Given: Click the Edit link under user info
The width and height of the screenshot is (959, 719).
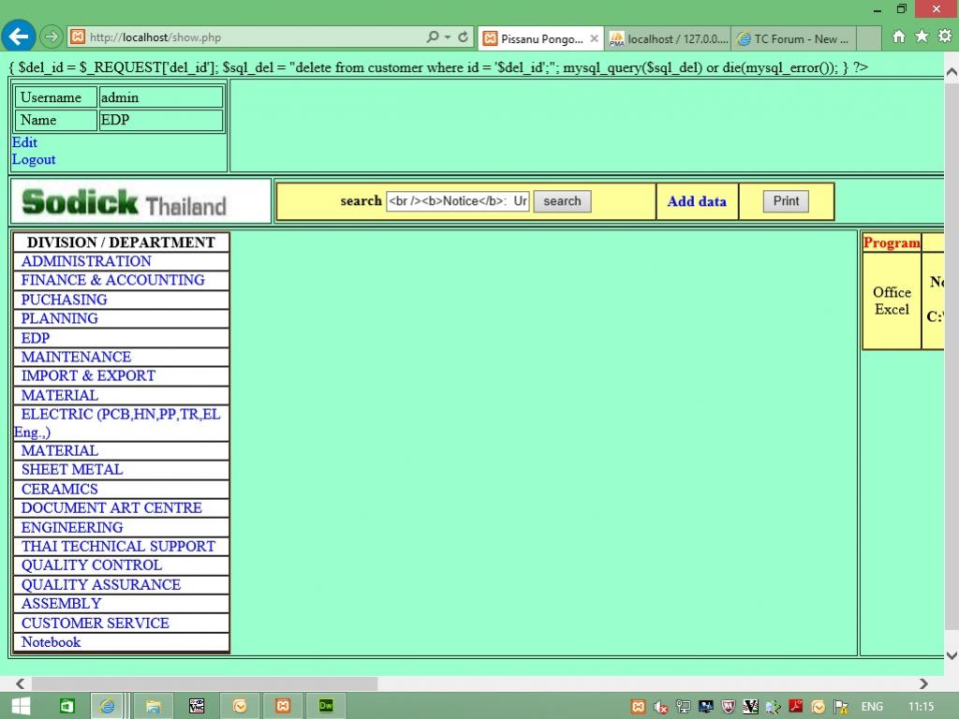Looking at the screenshot, I should 24,142.
